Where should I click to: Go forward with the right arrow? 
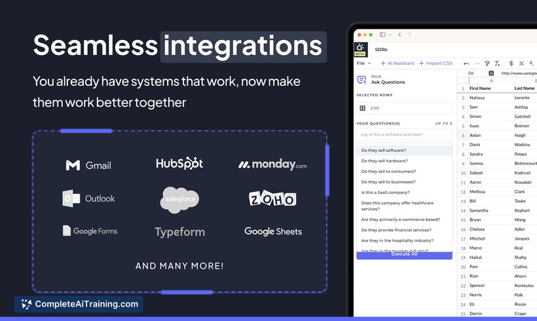[x=409, y=35]
